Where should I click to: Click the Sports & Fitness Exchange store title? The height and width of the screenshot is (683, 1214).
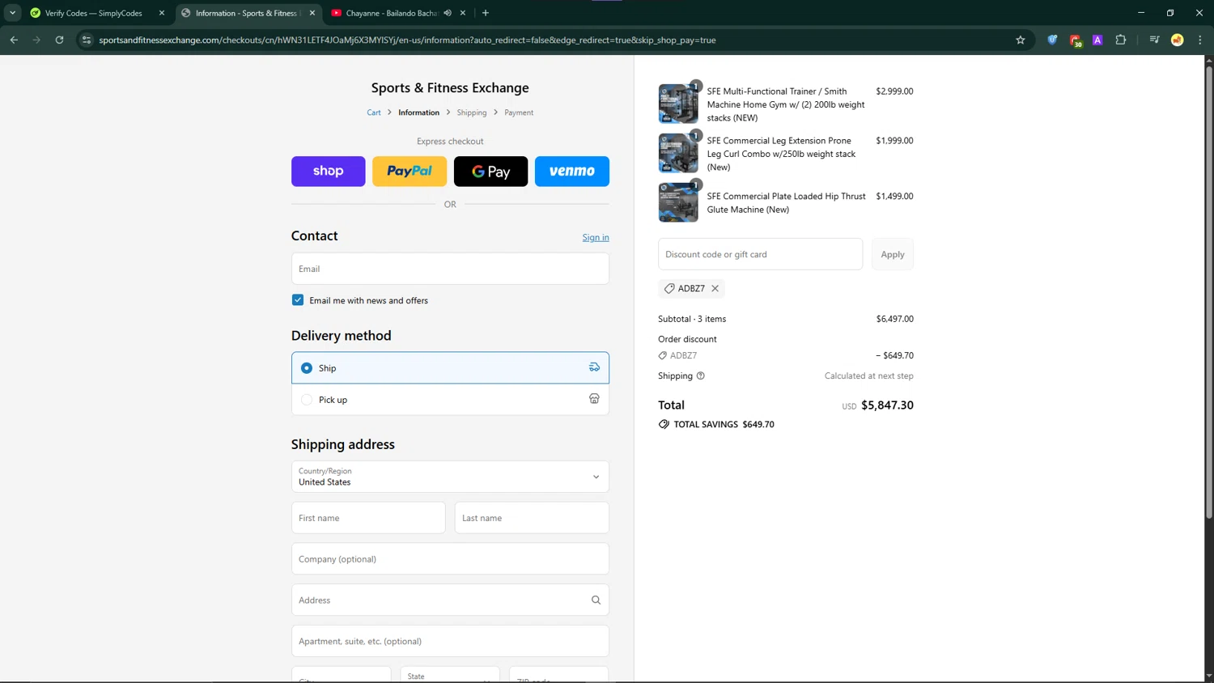tap(450, 87)
